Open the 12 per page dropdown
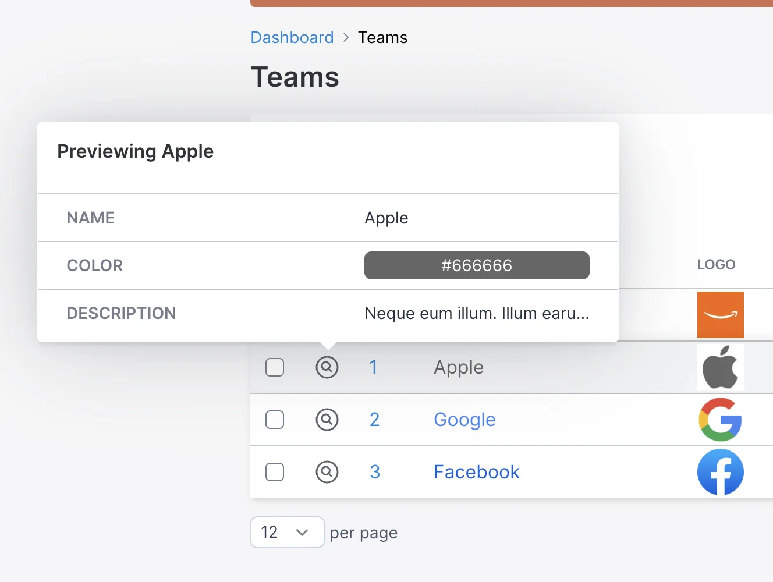 point(288,532)
